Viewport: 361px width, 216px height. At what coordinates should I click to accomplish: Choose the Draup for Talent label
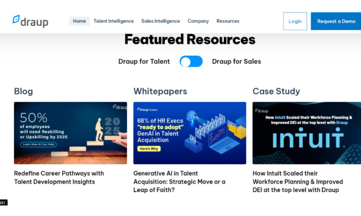point(144,62)
